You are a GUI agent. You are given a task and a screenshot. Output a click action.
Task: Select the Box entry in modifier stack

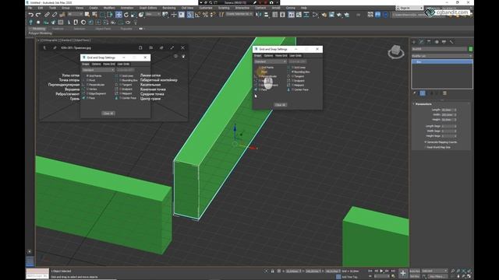click(442, 62)
